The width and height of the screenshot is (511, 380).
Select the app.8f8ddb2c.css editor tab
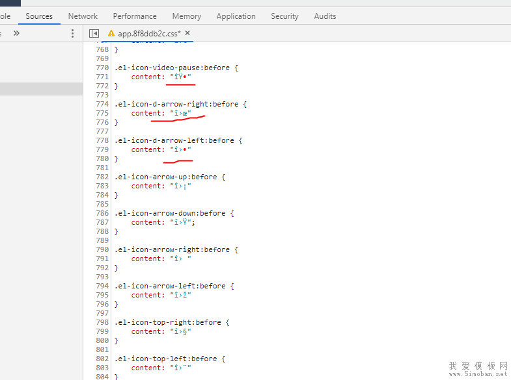[149, 33]
